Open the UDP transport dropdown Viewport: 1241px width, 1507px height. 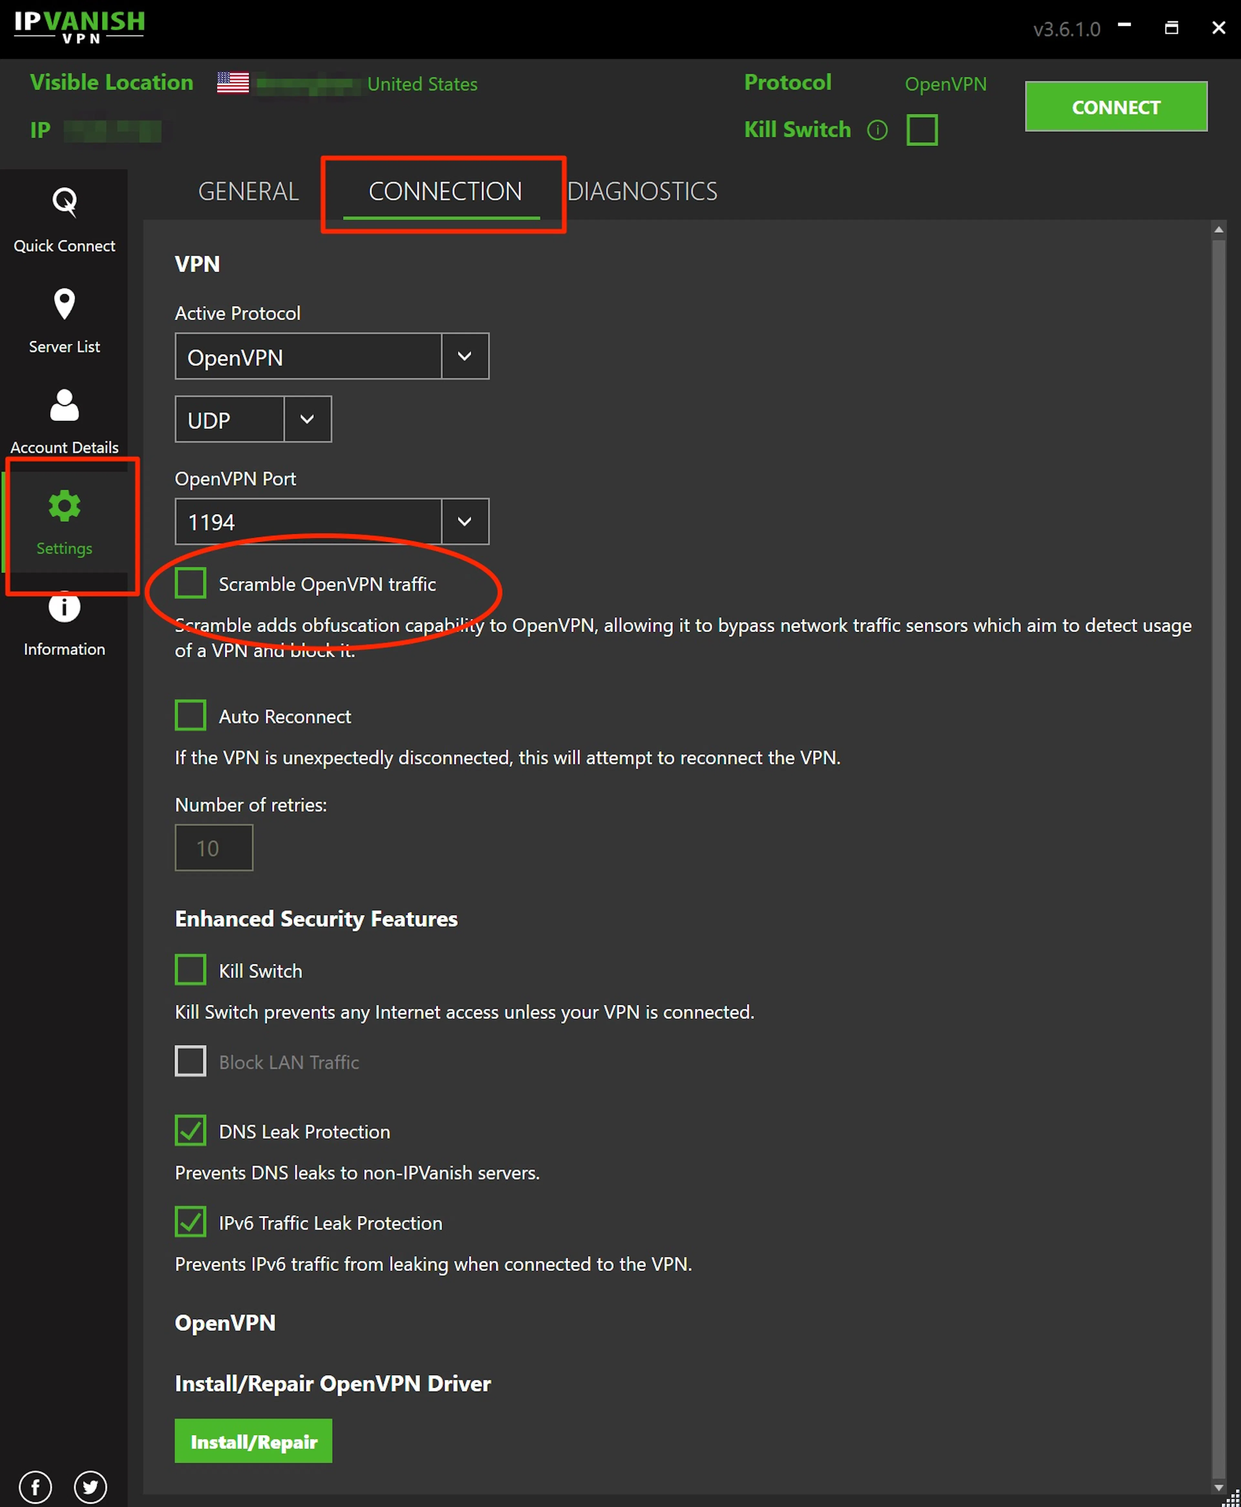point(253,419)
